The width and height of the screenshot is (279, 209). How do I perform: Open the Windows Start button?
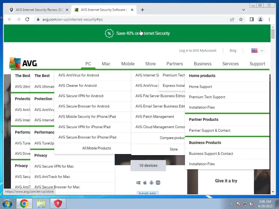tap(7, 204)
